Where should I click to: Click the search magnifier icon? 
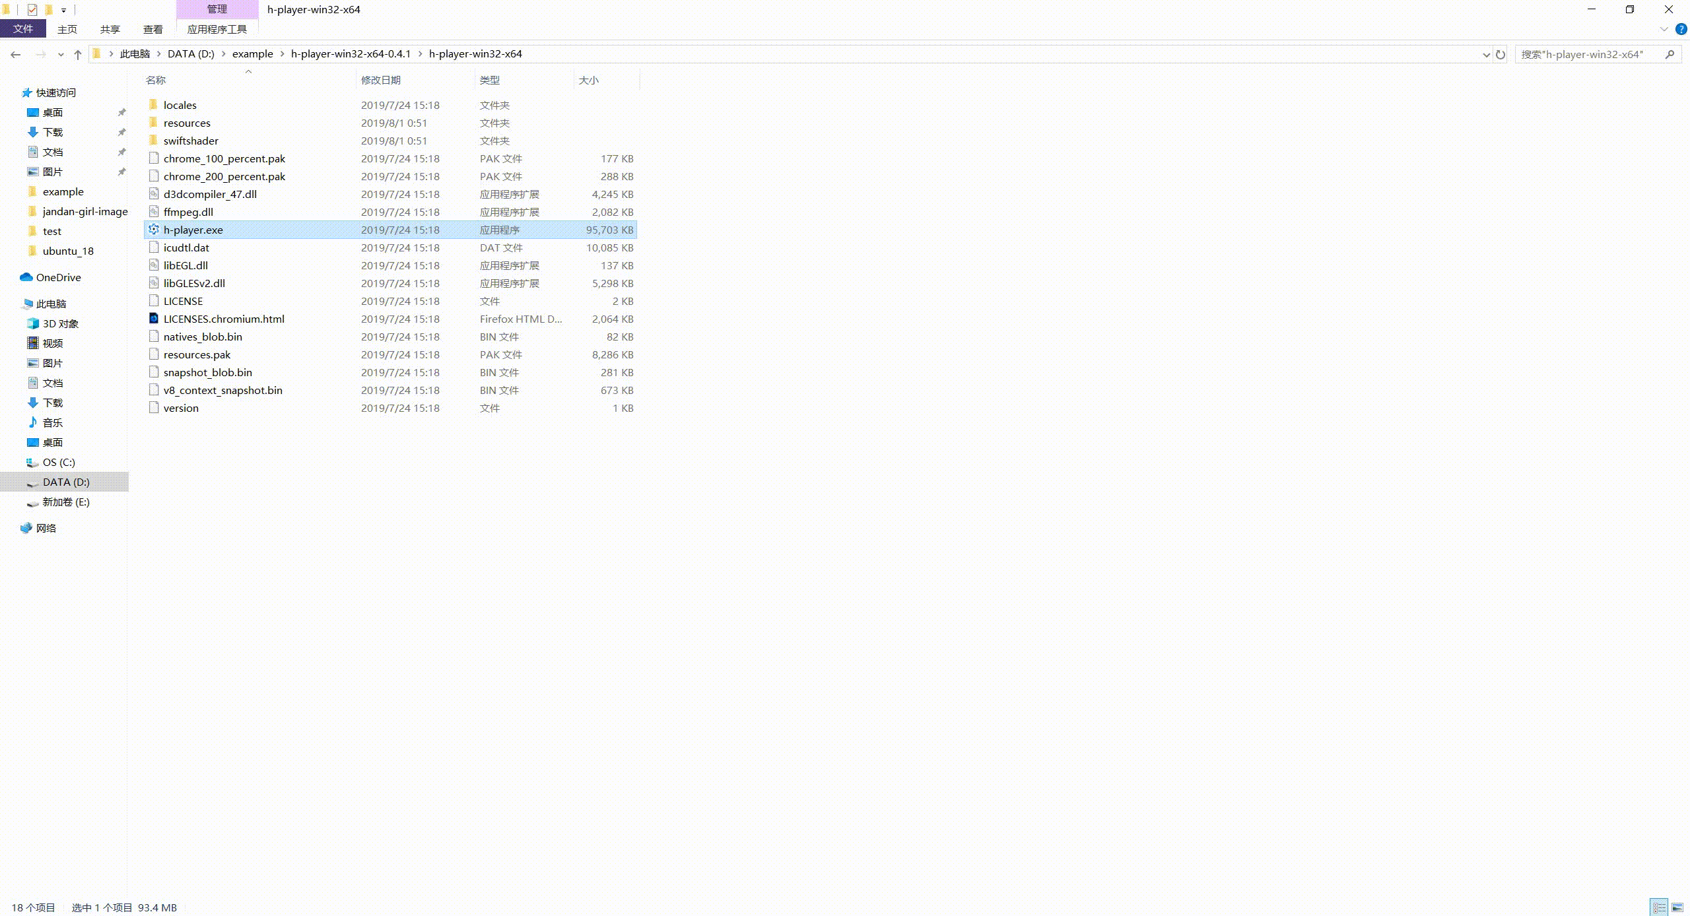point(1670,54)
